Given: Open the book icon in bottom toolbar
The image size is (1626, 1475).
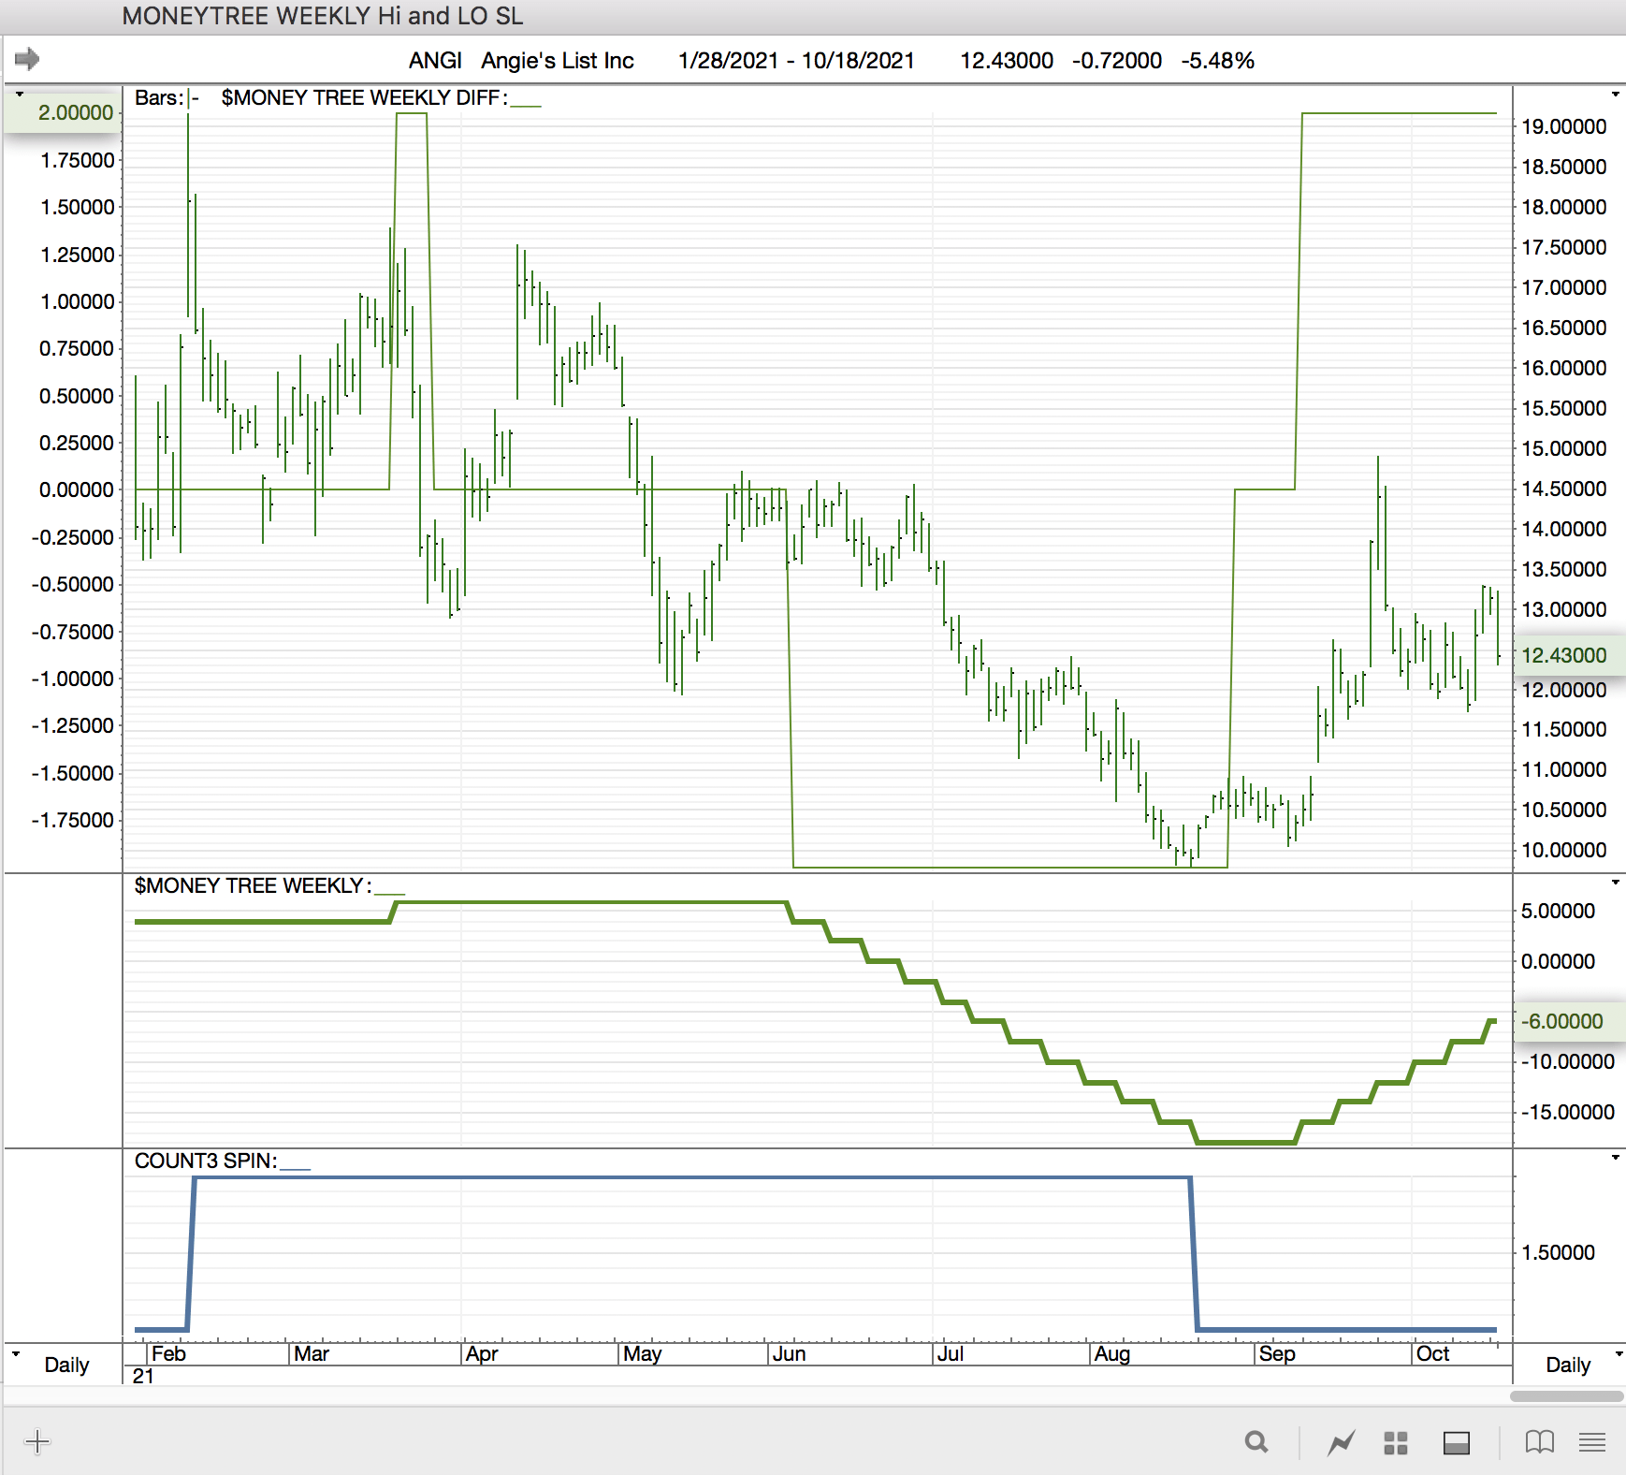Looking at the screenshot, I should tap(1539, 1442).
